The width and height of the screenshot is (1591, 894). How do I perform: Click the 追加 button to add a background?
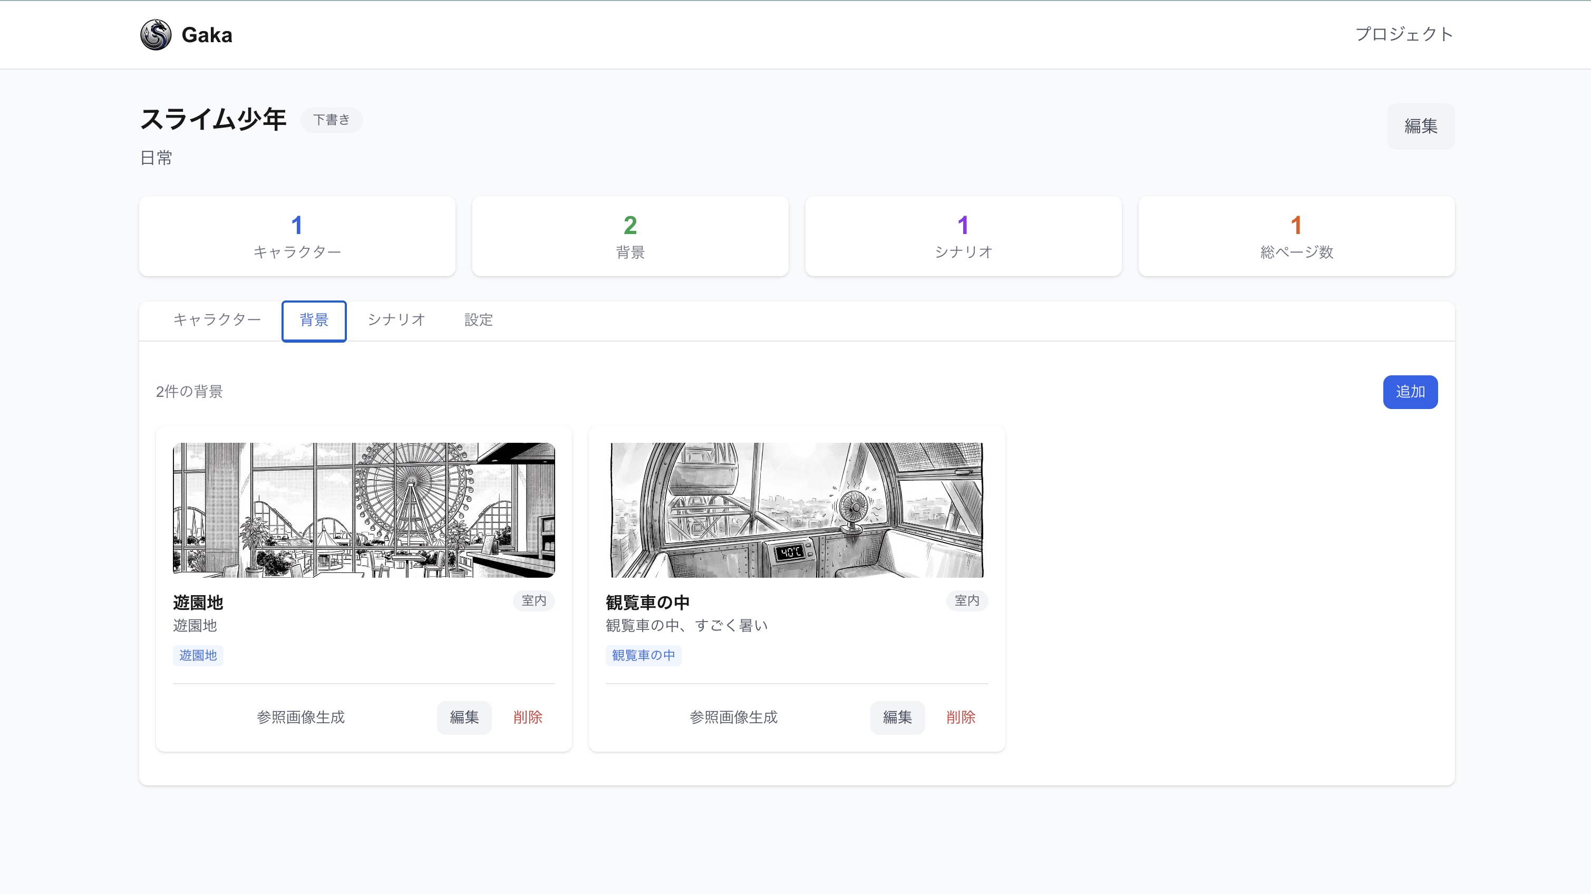click(1410, 392)
